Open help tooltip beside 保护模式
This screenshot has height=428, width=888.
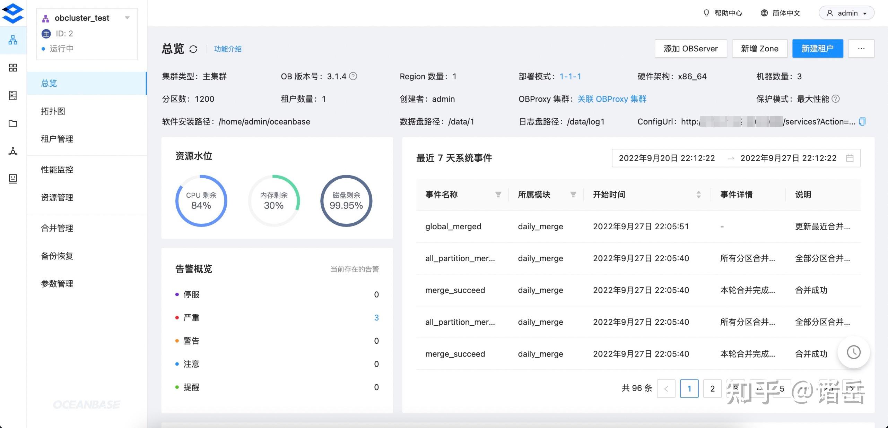point(836,99)
